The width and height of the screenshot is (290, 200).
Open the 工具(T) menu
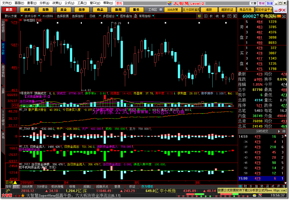click(82, 3)
